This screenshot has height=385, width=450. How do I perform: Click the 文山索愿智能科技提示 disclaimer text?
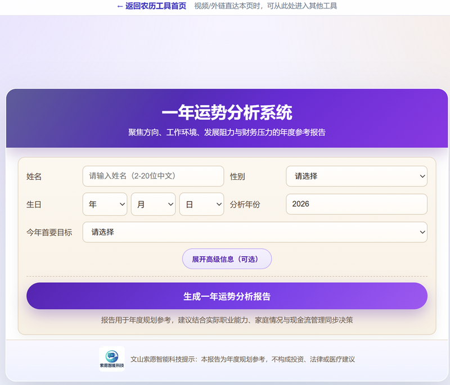tap(242, 359)
